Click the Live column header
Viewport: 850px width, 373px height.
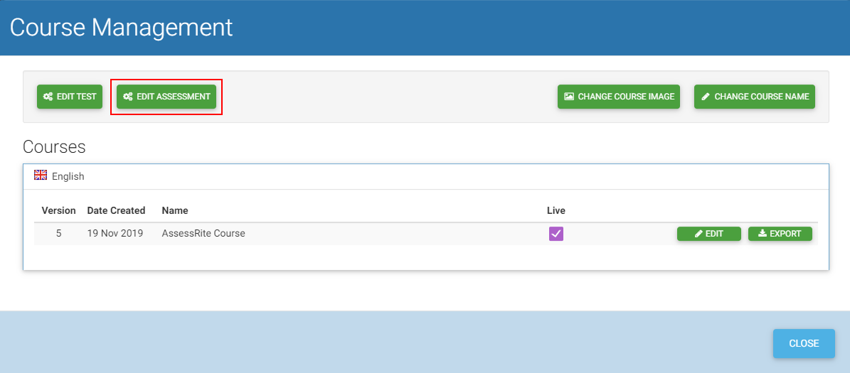click(556, 210)
